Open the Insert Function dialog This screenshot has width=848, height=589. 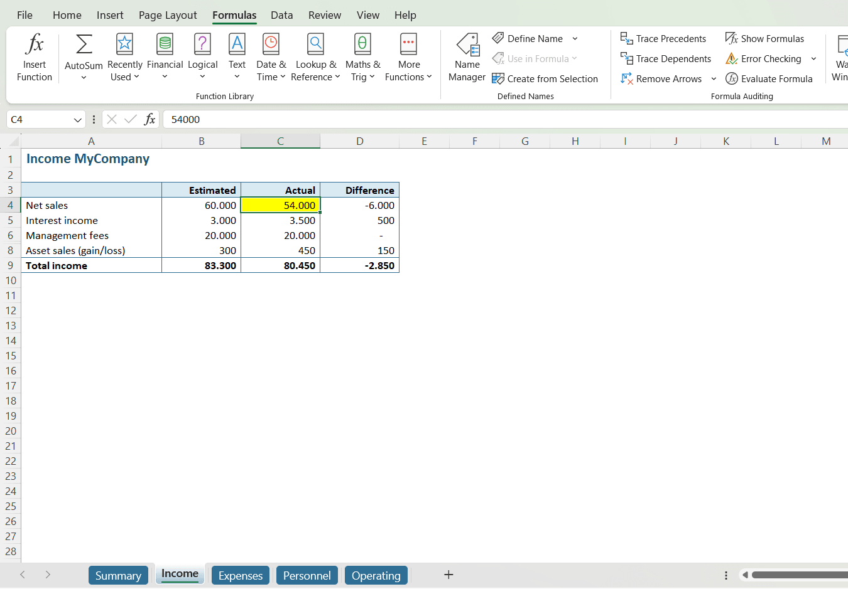(x=35, y=58)
